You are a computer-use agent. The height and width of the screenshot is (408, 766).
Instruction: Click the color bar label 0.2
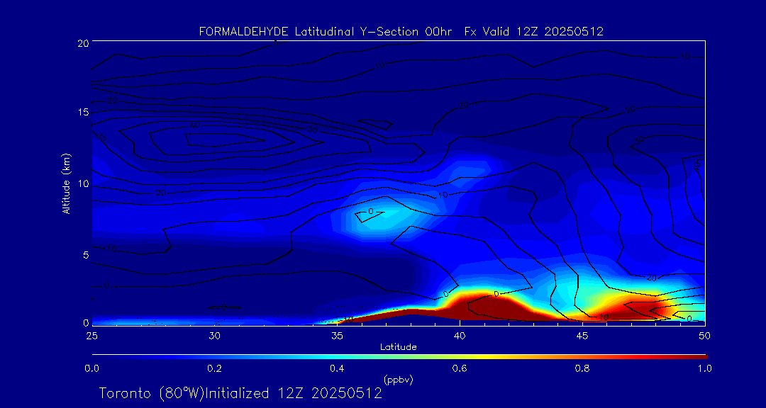pyautogui.click(x=214, y=368)
